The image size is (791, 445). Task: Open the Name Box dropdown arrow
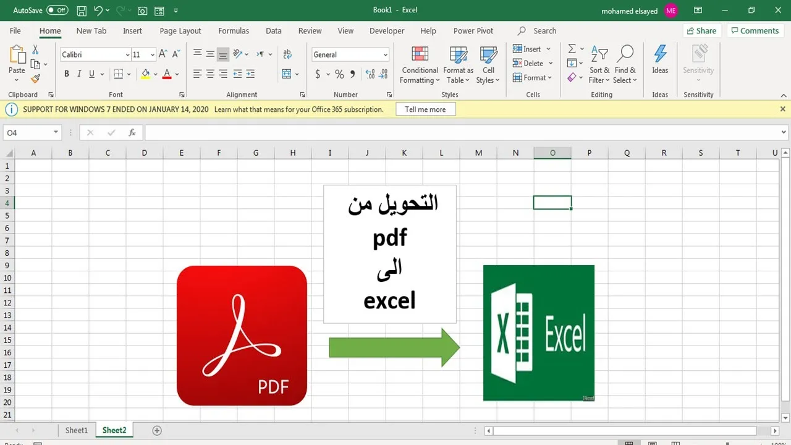(x=56, y=132)
